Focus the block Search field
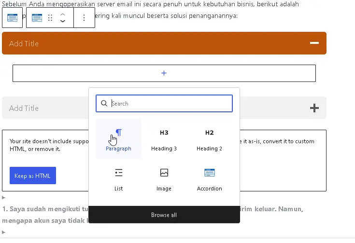Image resolution: width=355 pixels, height=243 pixels. click(164, 103)
